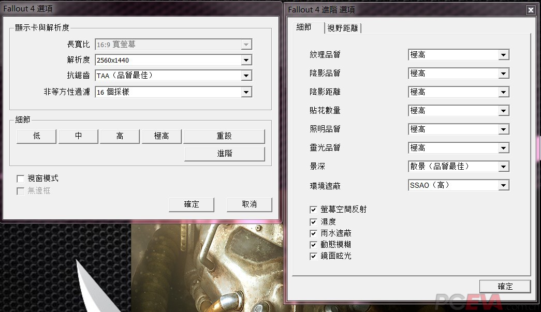Uncheck the 動態模糊 checkbox
The image size is (541, 312).
[x=313, y=245]
